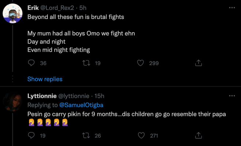The width and height of the screenshot is (241, 146).
Task: Open more options on Erik's tweet
Action: pyautogui.click(x=232, y=7)
